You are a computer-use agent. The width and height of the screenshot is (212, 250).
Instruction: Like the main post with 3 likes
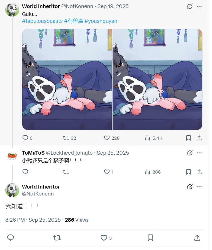[104, 238]
